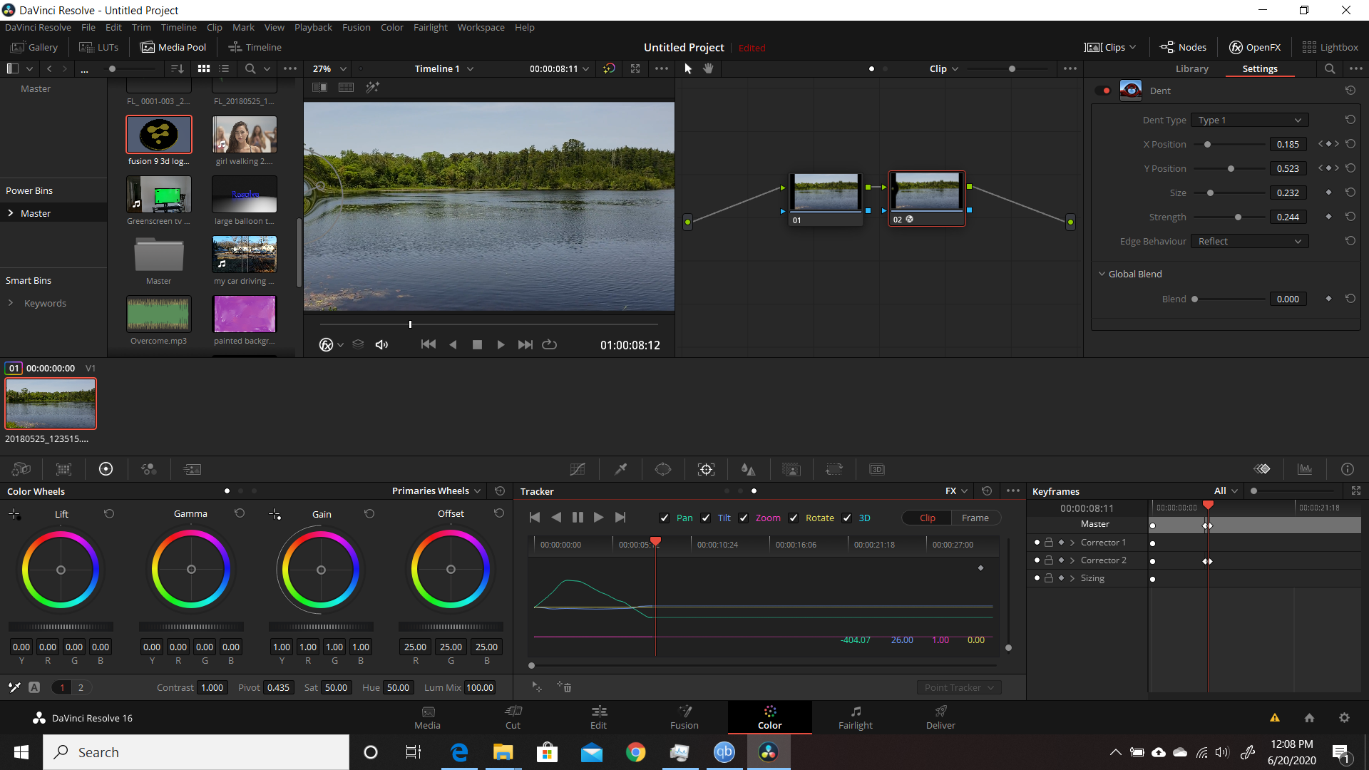Toggle the Dent effect enable switch
This screenshot has height=770, width=1369.
click(x=1103, y=91)
